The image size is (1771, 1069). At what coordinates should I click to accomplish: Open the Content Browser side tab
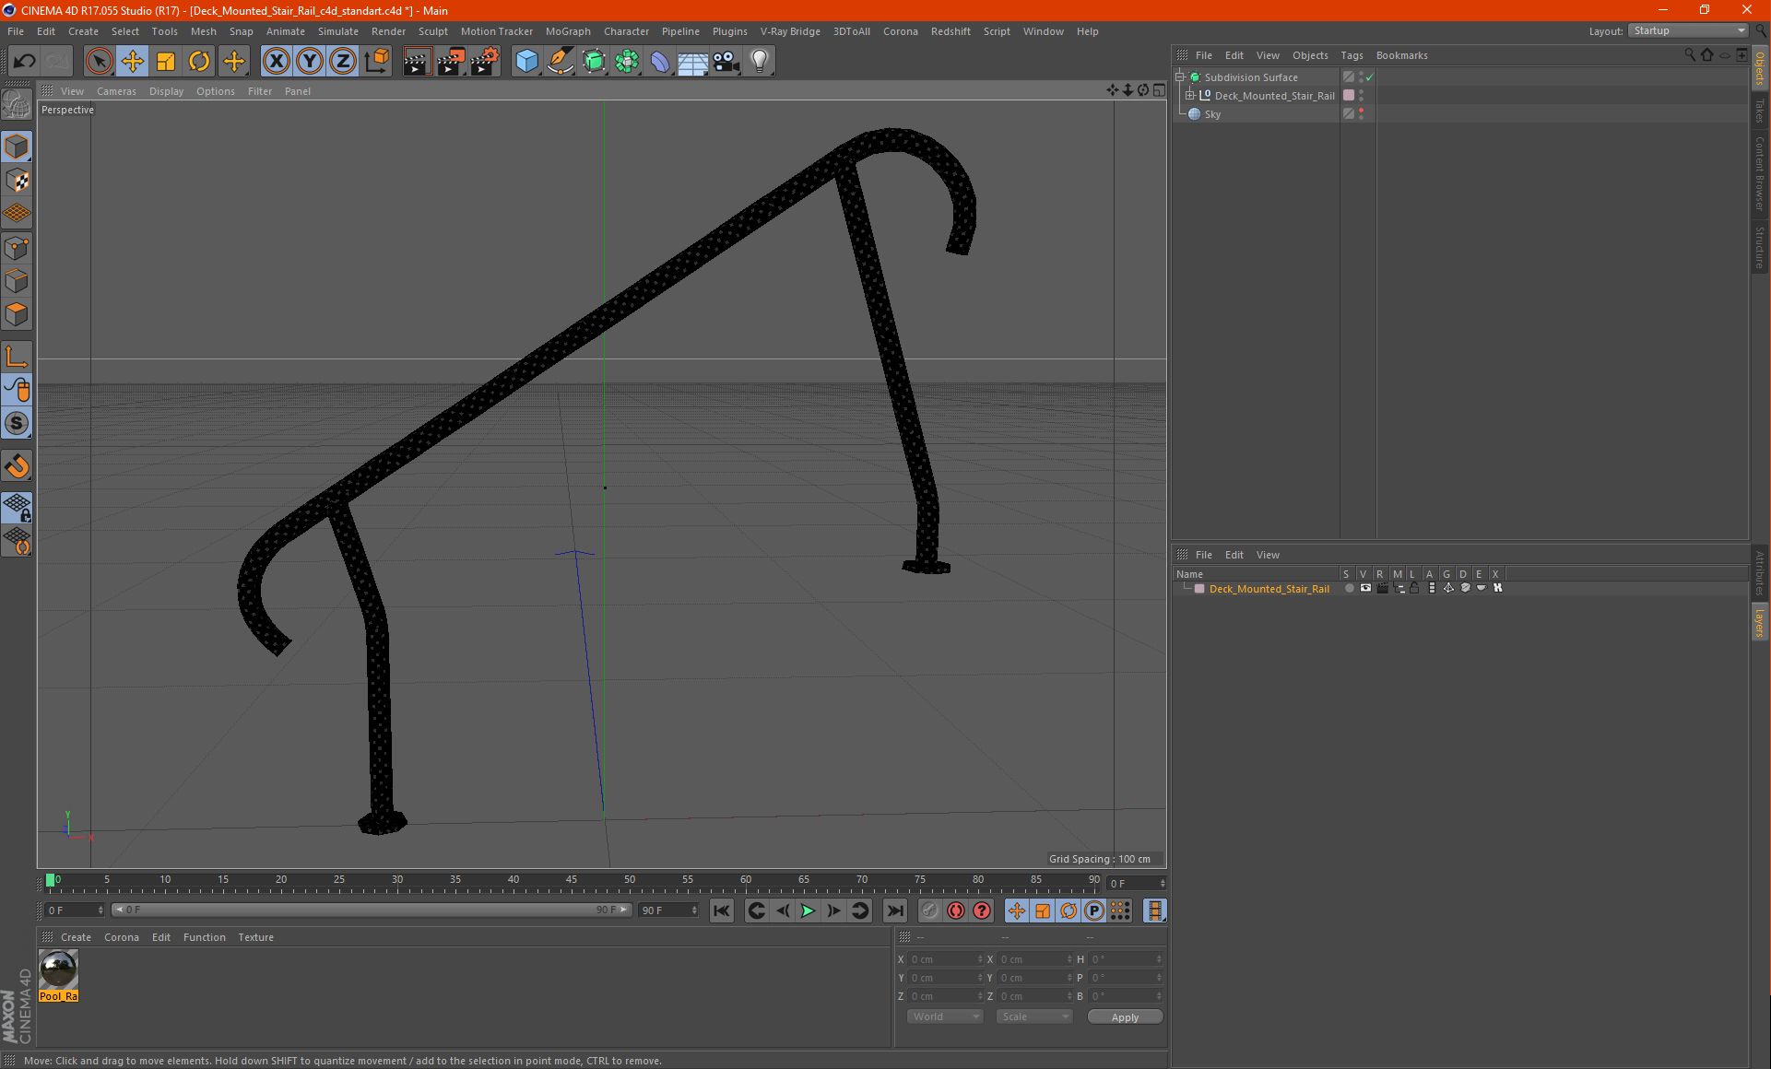[x=1760, y=173]
